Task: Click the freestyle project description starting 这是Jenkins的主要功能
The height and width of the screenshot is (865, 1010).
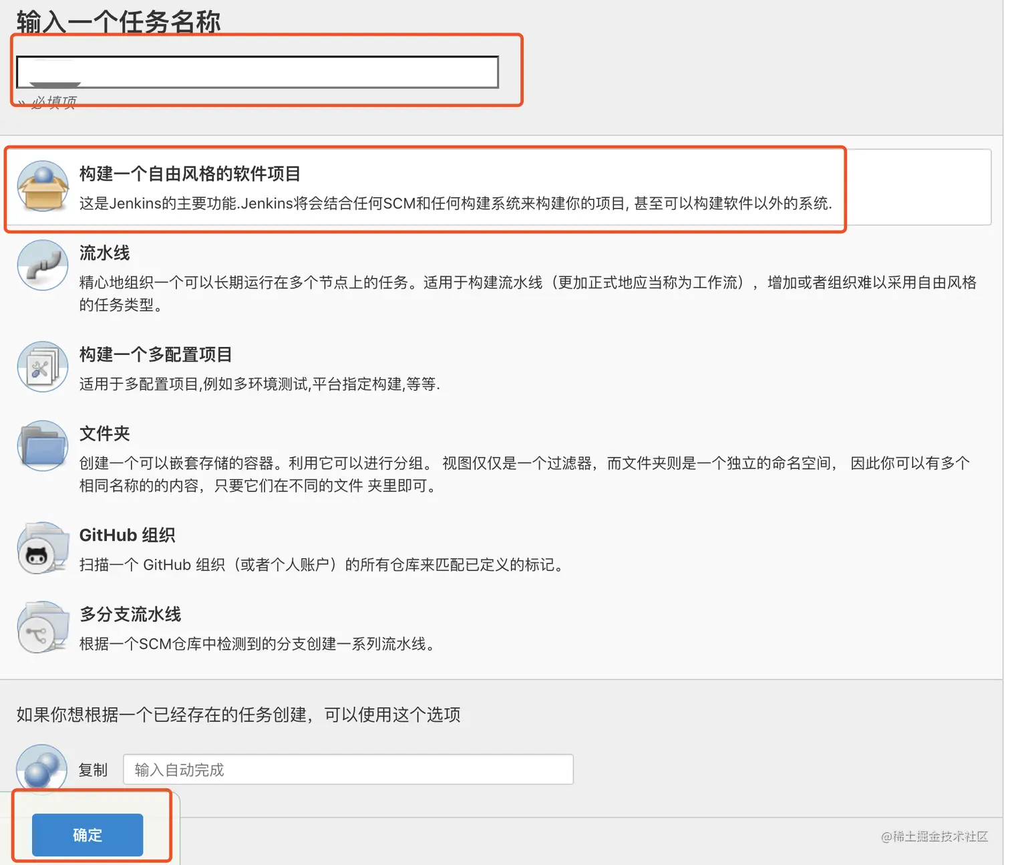Action: (456, 203)
